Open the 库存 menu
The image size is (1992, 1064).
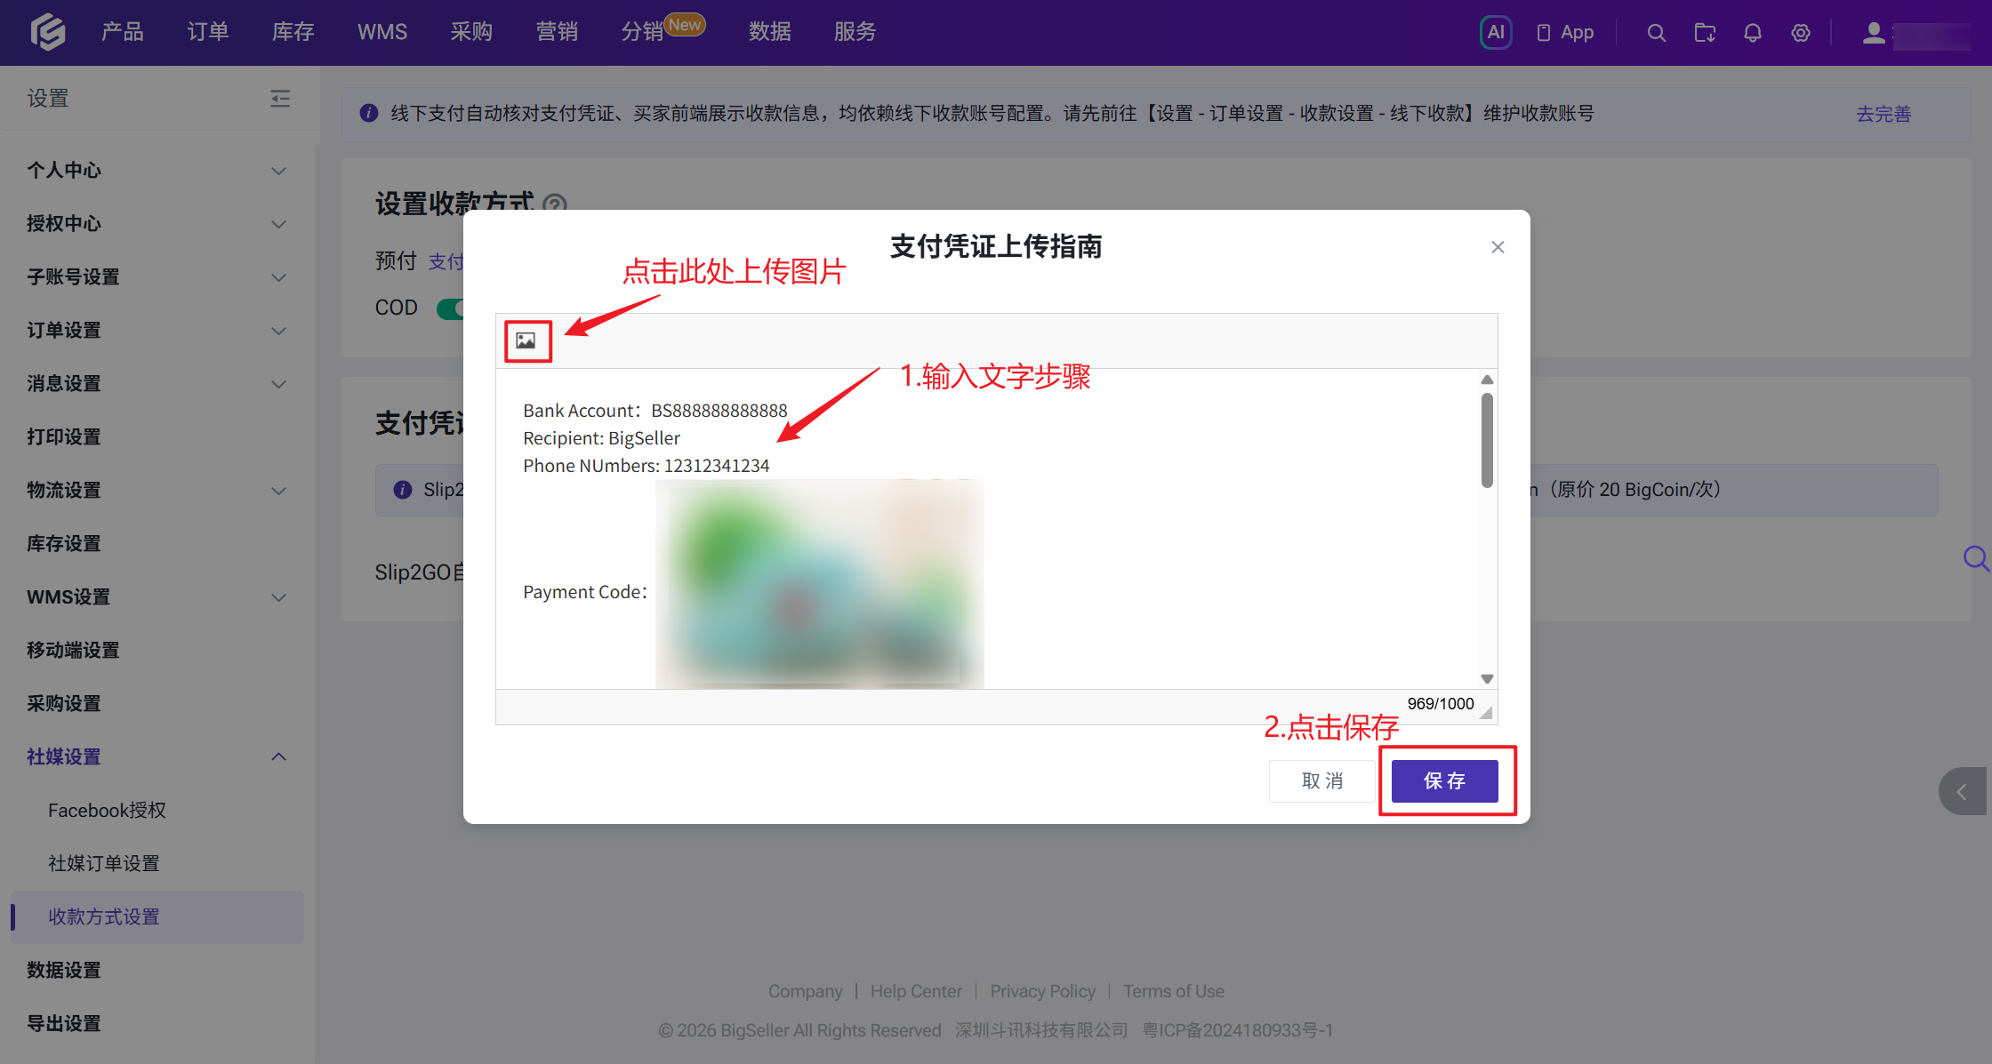293,32
